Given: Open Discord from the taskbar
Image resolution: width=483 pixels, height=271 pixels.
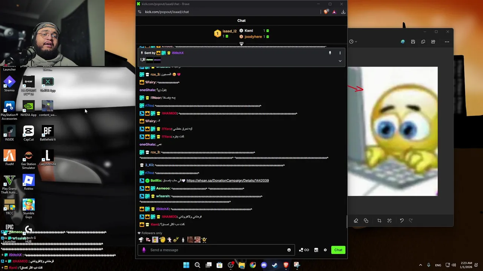Looking at the screenshot, I should coord(264,265).
